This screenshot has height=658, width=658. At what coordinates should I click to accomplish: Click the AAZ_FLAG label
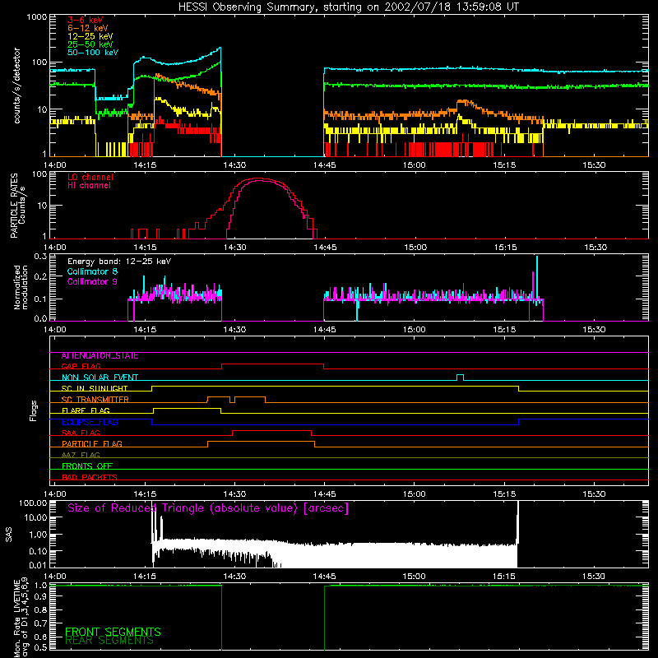click(x=81, y=456)
